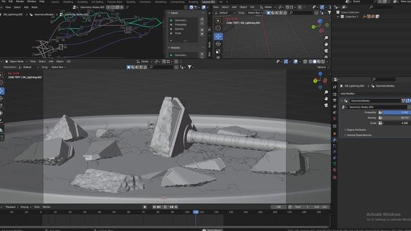The height and width of the screenshot is (231, 411).
Task: Click the Add Modifier button
Action: (348, 94)
